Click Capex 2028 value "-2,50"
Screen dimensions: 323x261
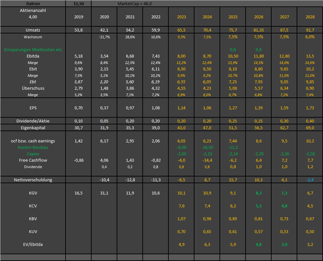(310, 154)
